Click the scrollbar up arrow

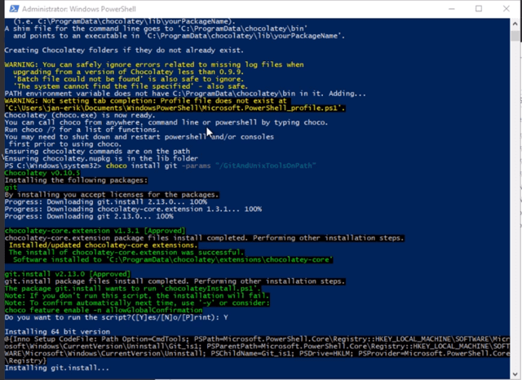point(515,24)
